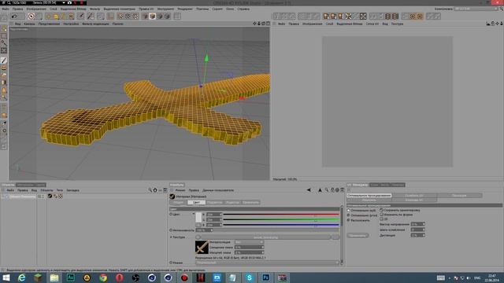Viewport: 504px width, 283px height.
Task: Click stepper arrows of 'Смещение blur' field
Action: (x=262, y=248)
